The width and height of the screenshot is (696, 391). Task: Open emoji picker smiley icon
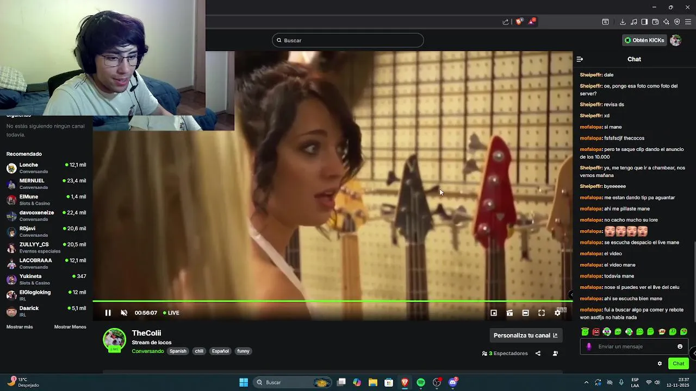(x=680, y=346)
